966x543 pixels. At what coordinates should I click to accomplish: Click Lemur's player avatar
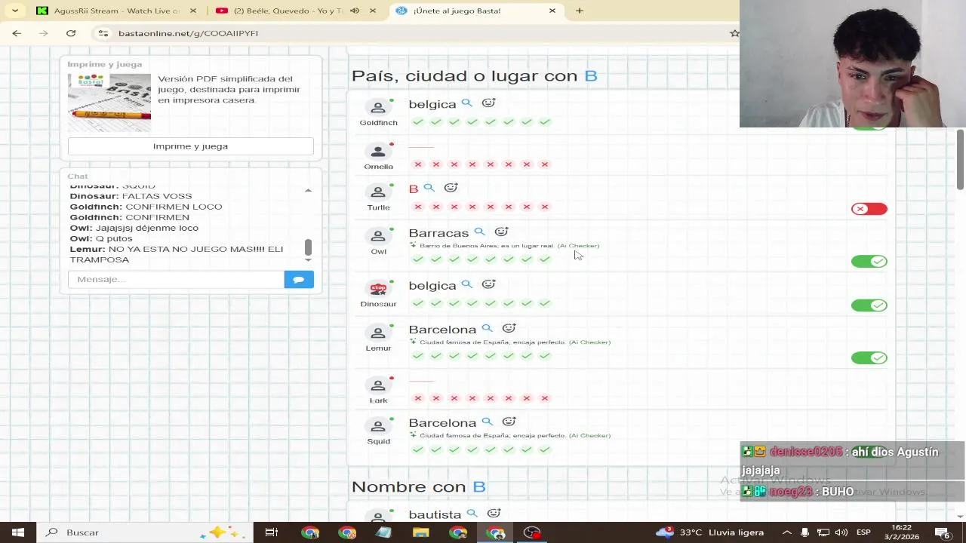pyautogui.click(x=378, y=333)
